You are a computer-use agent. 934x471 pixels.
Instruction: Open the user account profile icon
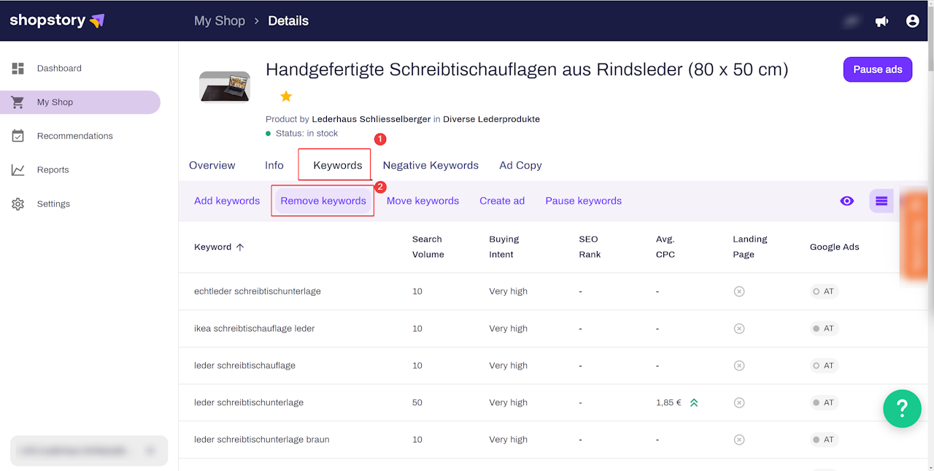(x=912, y=21)
